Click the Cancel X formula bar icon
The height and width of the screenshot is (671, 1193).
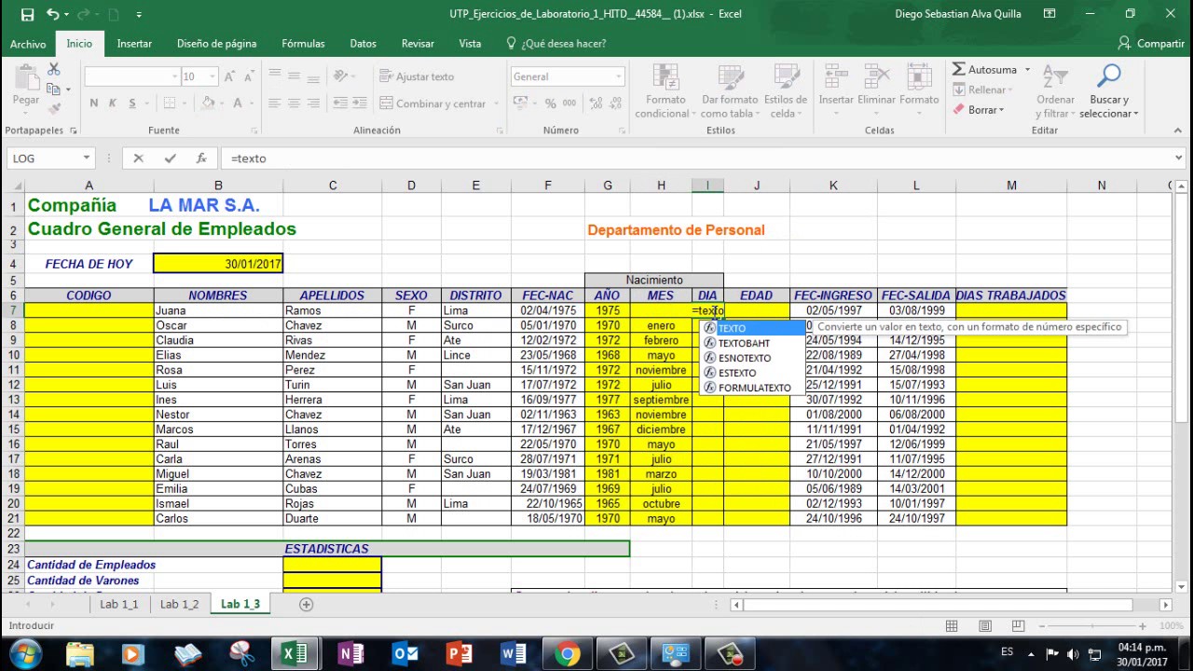pyautogui.click(x=138, y=158)
